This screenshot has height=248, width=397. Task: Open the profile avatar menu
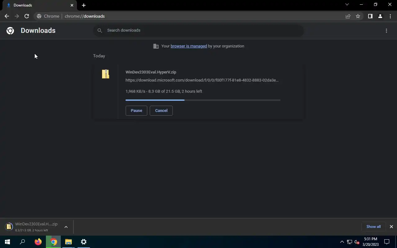[380, 16]
